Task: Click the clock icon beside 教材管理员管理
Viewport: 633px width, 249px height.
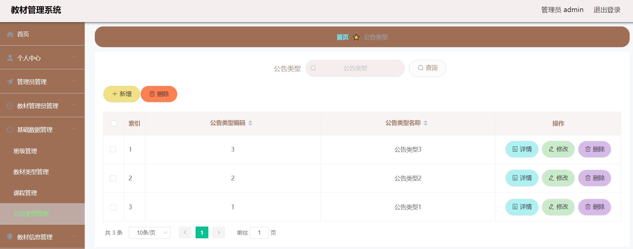Action: pyautogui.click(x=10, y=105)
